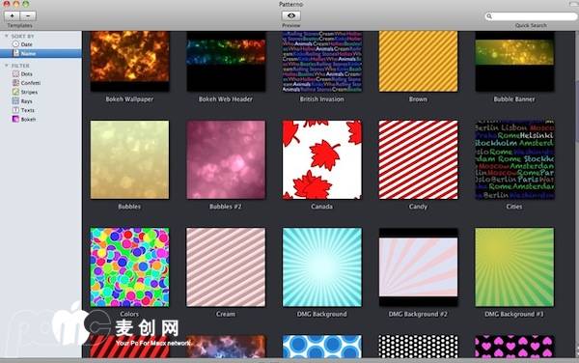Screen dimensions: 579x363
Task: Select the pink Bubbles #2 thumbnail
Action: (226, 159)
